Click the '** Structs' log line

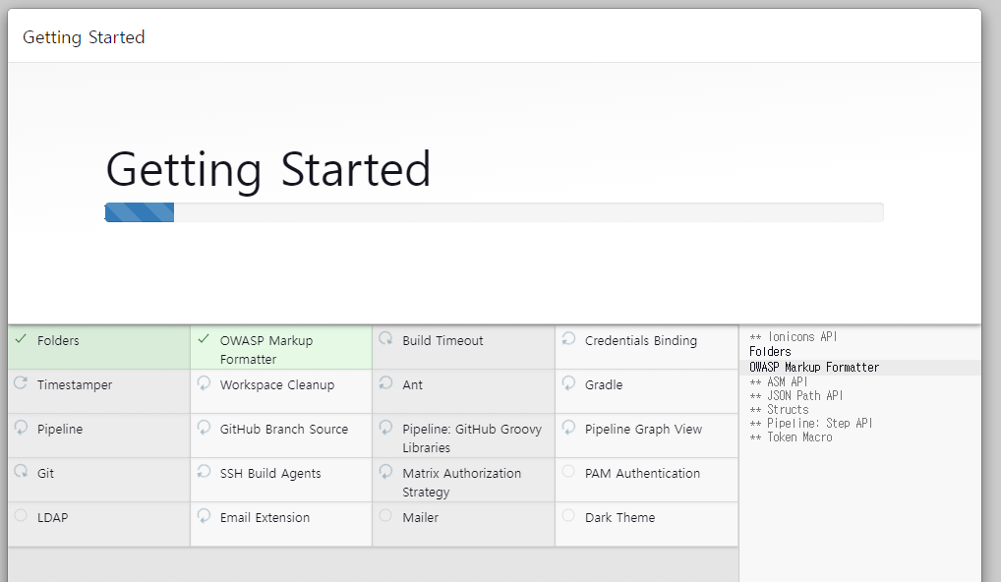tap(779, 410)
